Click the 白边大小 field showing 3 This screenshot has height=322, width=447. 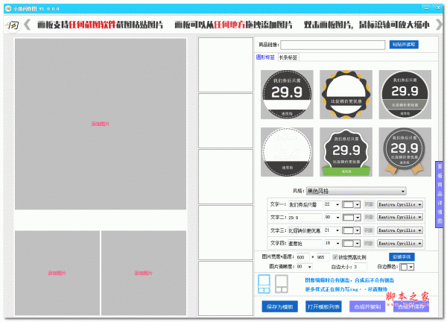coord(361,267)
